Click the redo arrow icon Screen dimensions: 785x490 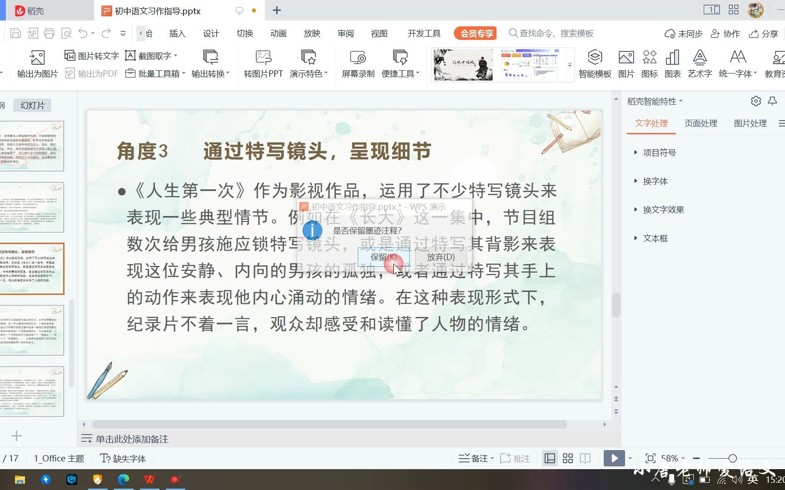[106, 33]
